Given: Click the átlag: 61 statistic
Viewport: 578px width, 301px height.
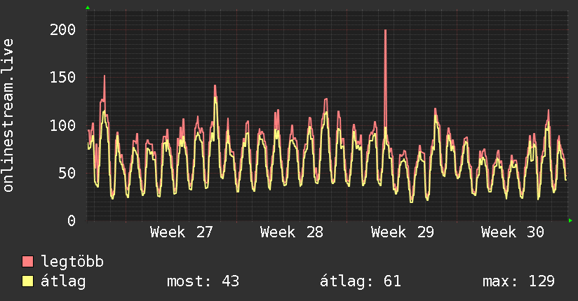Looking at the screenshot, I should coord(361,281).
